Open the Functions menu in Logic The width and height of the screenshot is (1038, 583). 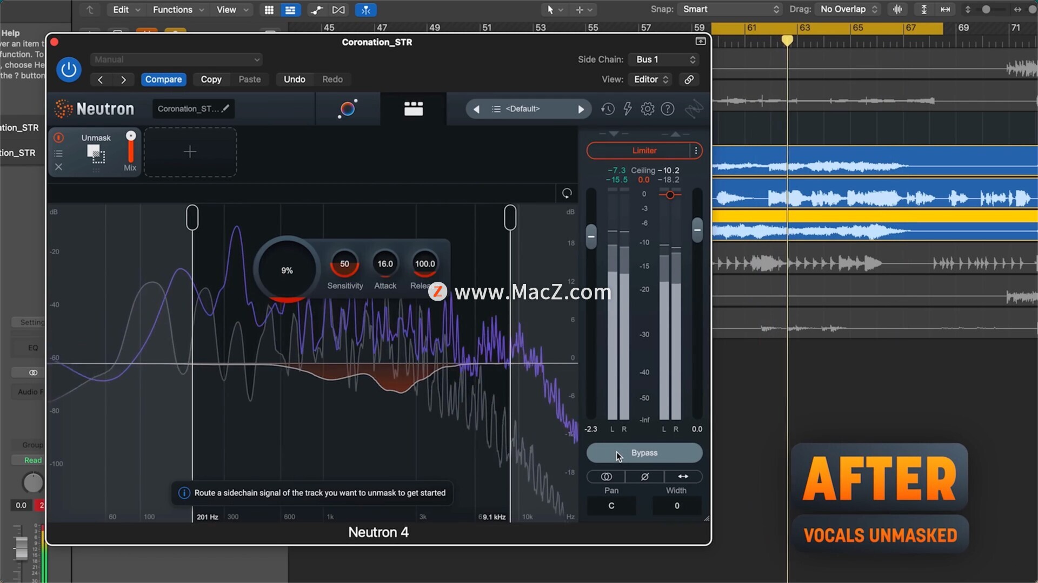178,10
